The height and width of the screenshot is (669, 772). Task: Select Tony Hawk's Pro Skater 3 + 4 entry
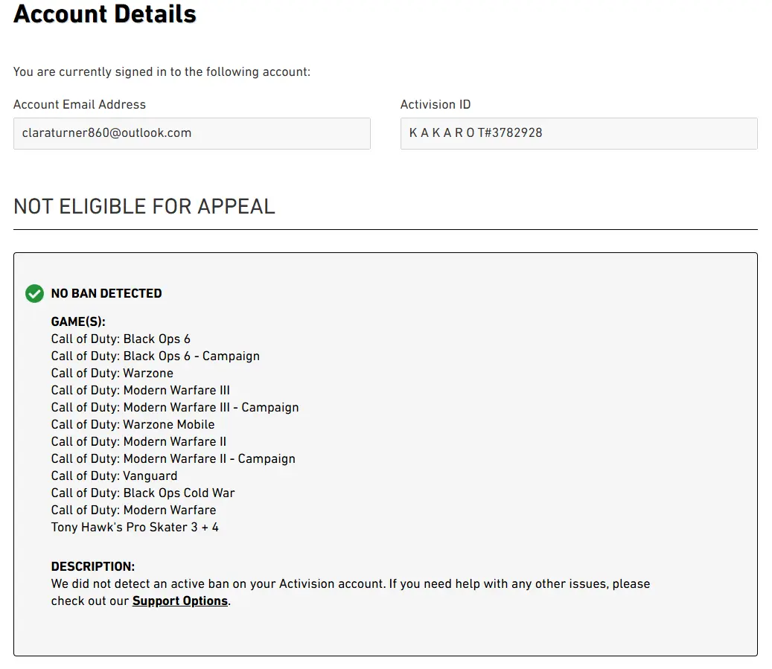135,527
